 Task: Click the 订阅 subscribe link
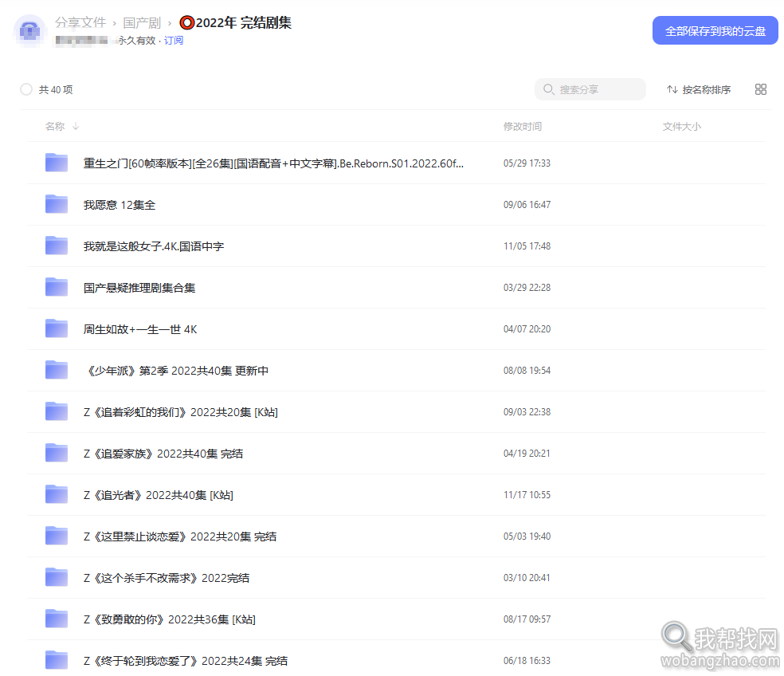(x=174, y=41)
